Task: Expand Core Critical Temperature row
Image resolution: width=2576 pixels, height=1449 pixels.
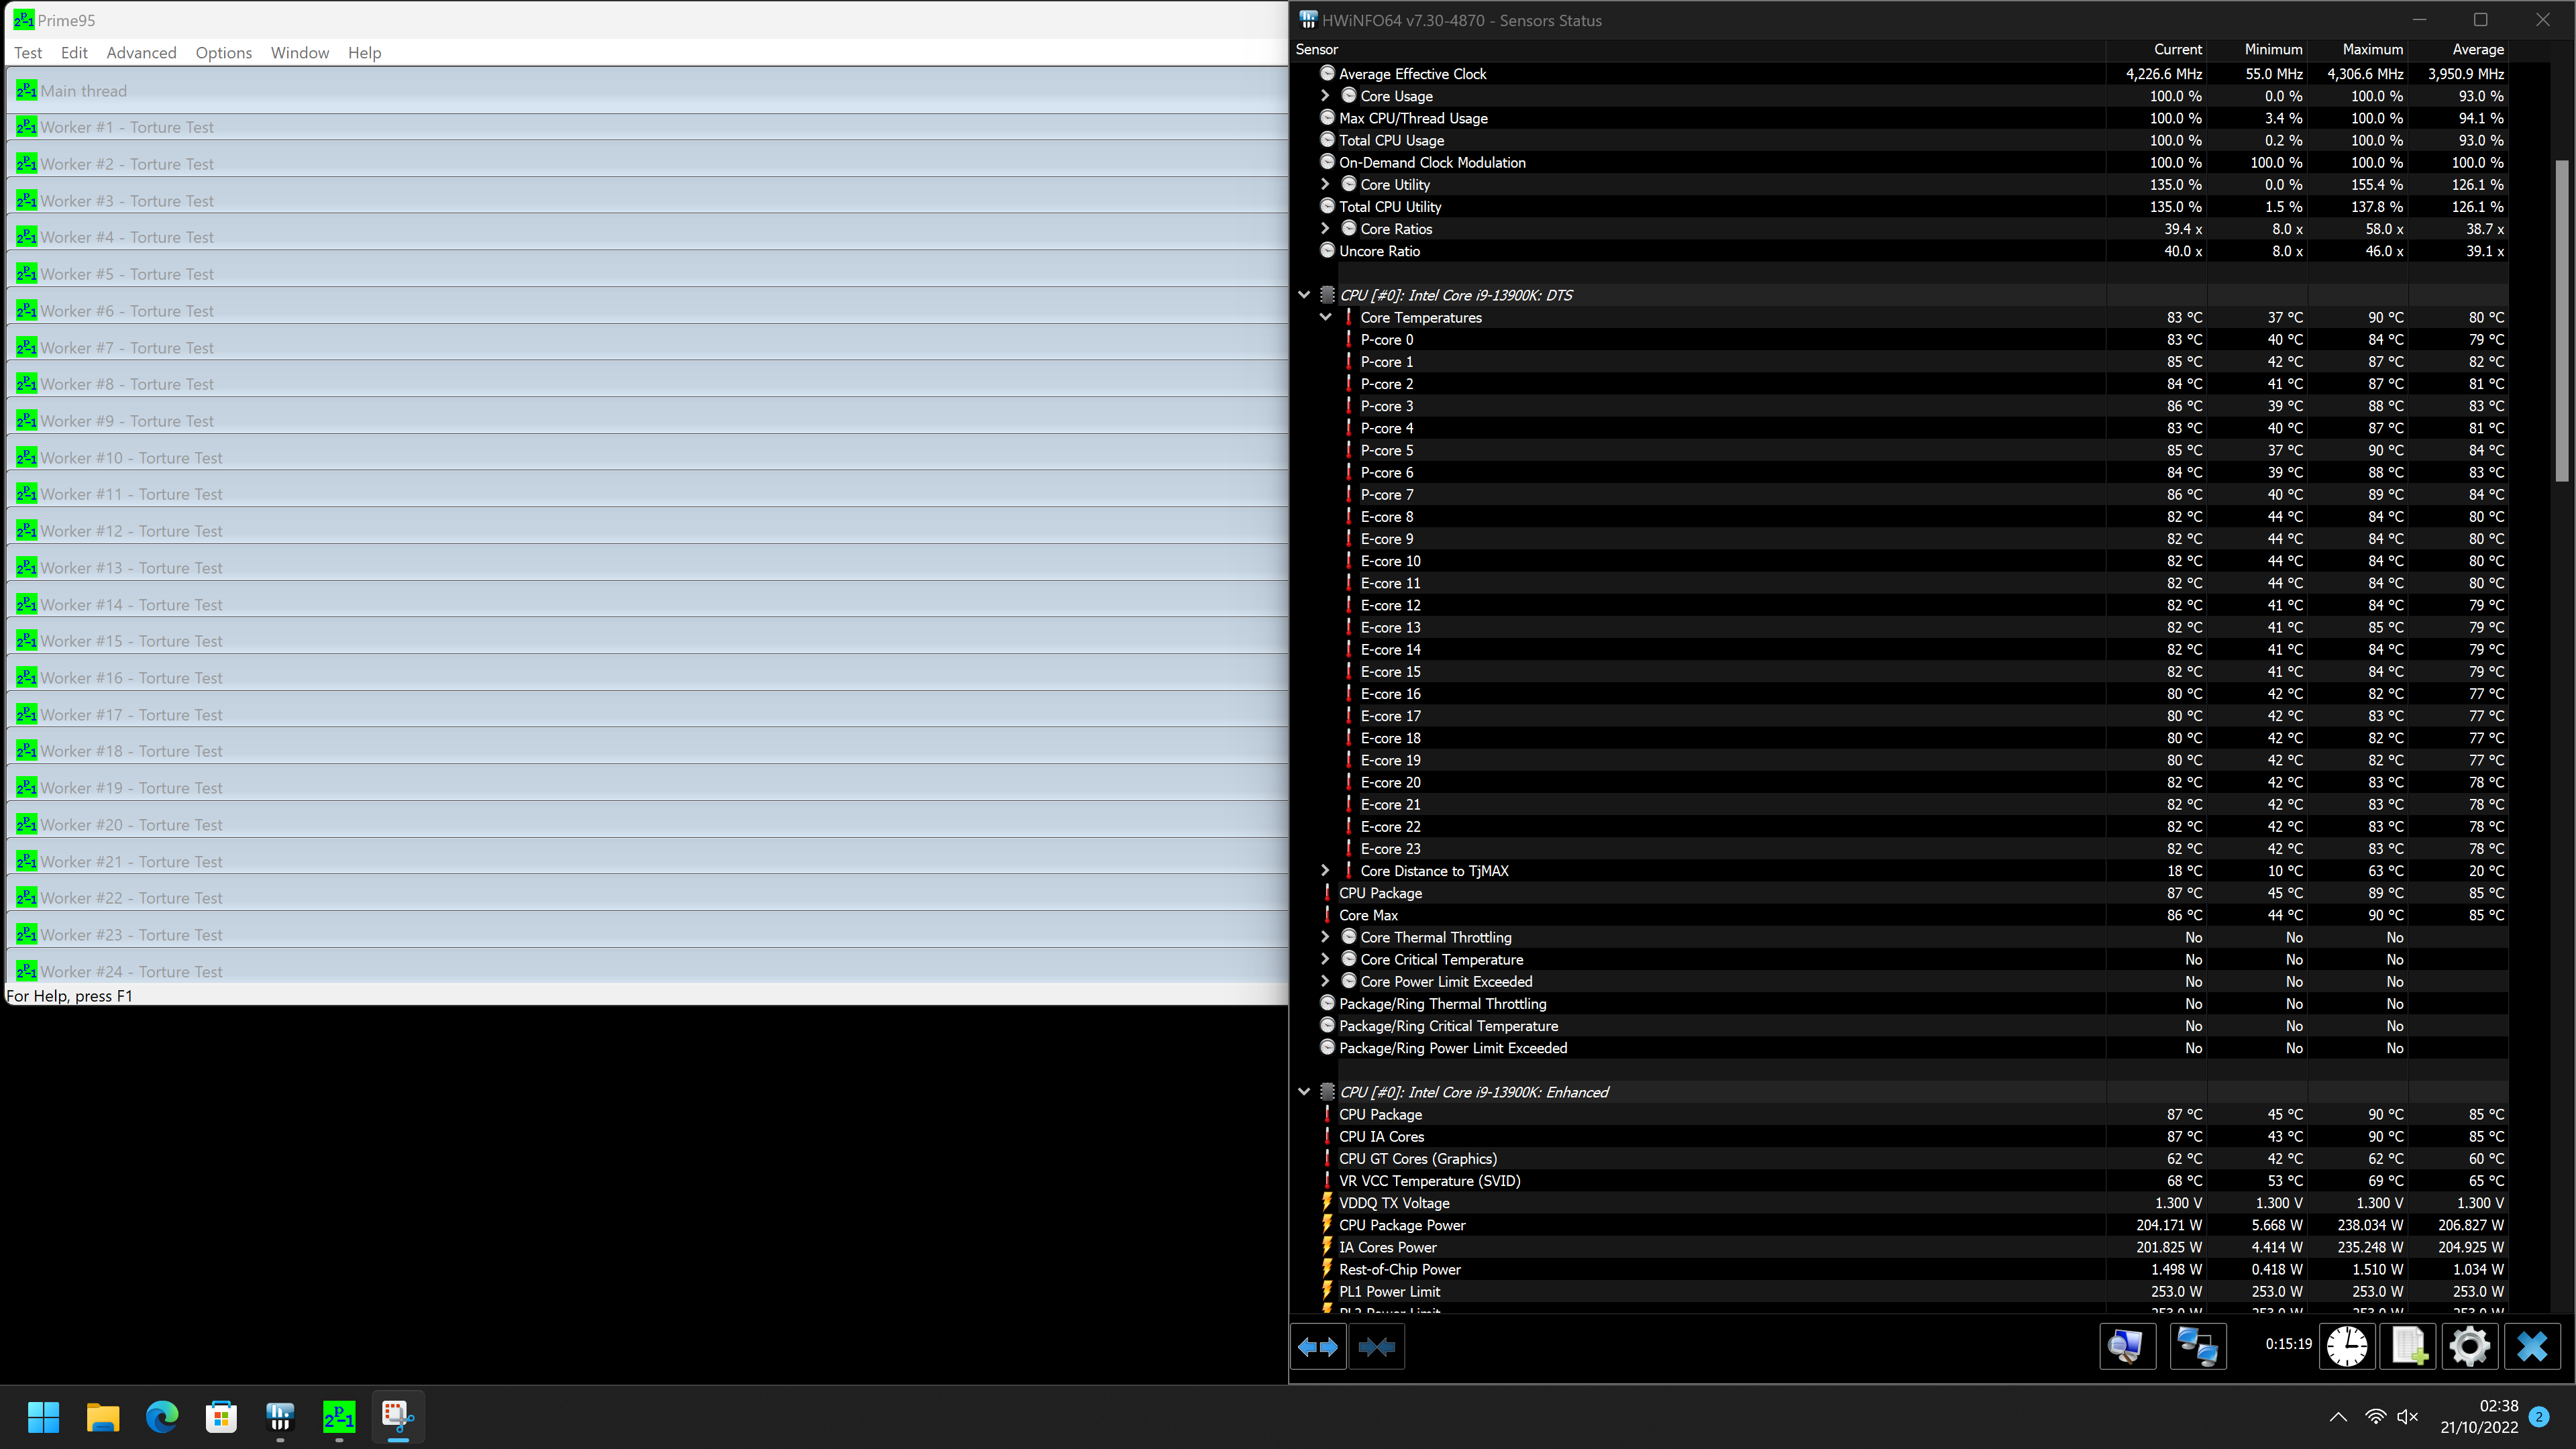Action: click(x=1326, y=959)
